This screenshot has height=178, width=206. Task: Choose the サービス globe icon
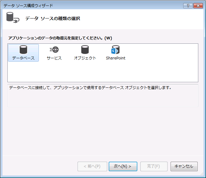pos(54,50)
